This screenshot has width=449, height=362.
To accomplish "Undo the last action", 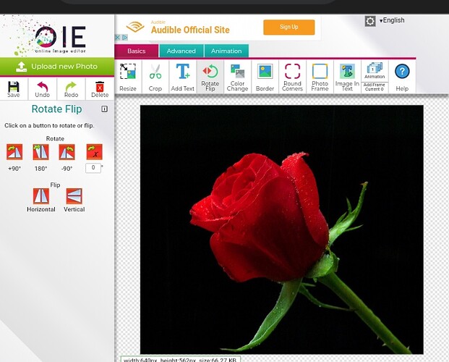I will [x=43, y=89].
